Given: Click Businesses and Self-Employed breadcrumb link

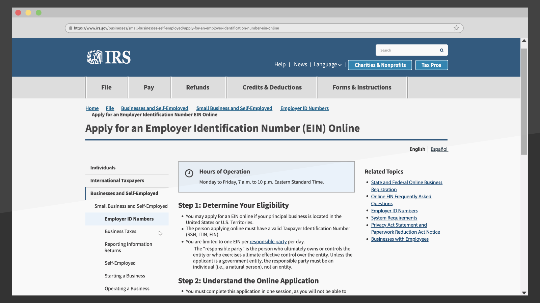Looking at the screenshot, I should [155, 108].
